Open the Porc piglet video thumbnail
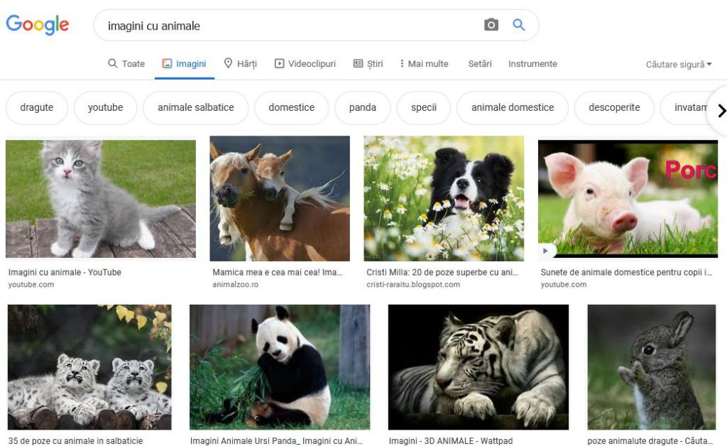727x446 pixels. pos(628,199)
